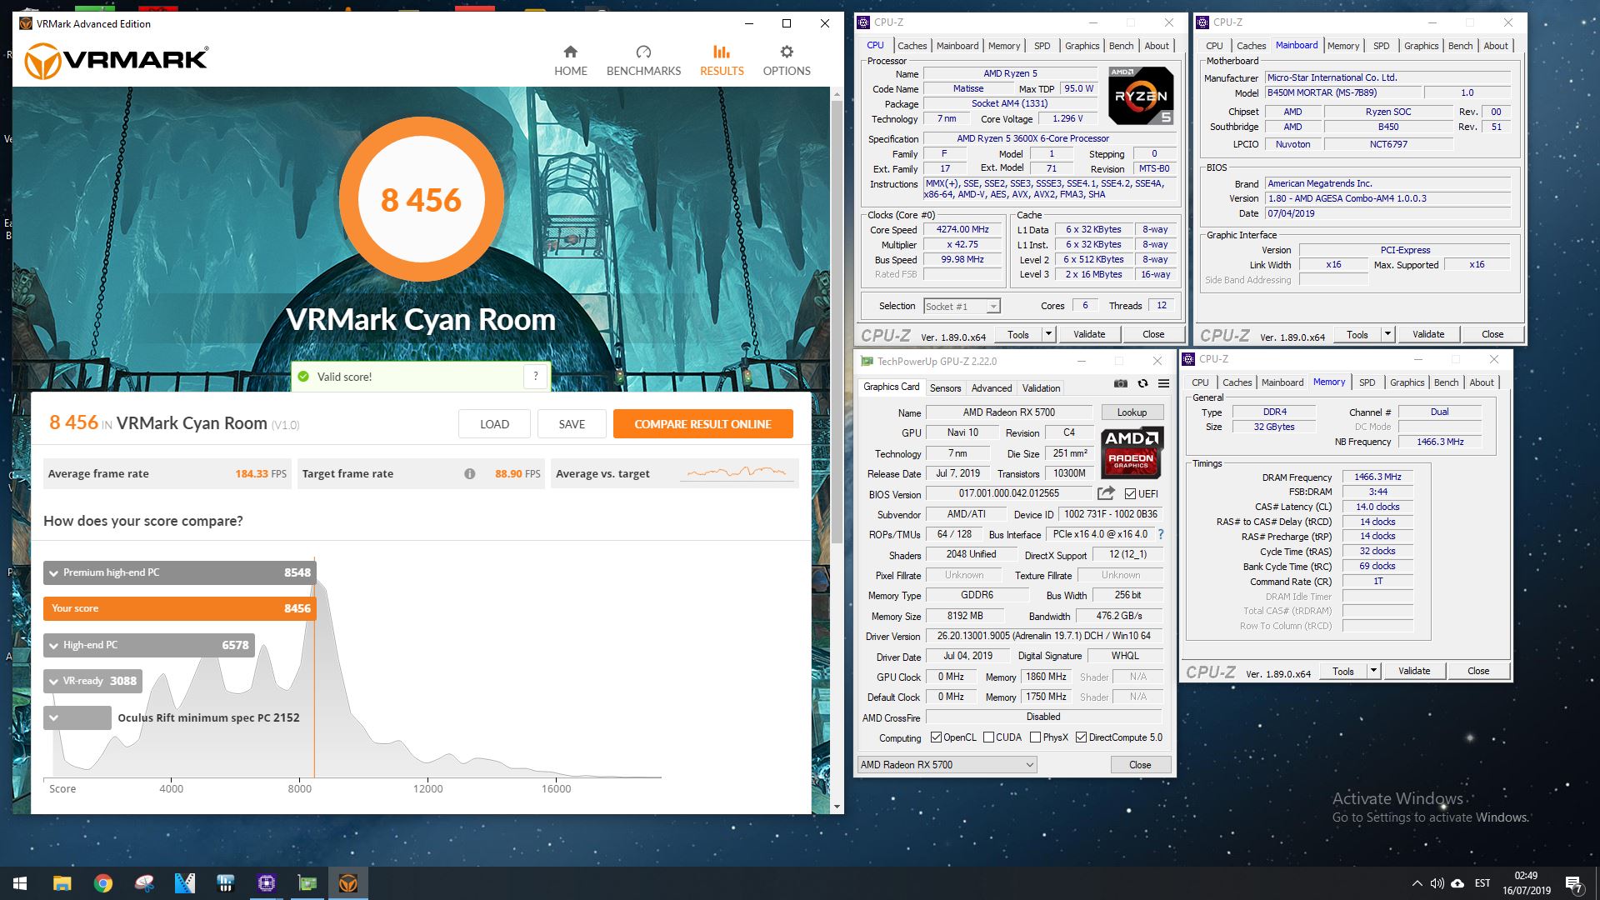The height and width of the screenshot is (900, 1600).
Task: Select VRMark taskbar icon
Action: tap(348, 883)
